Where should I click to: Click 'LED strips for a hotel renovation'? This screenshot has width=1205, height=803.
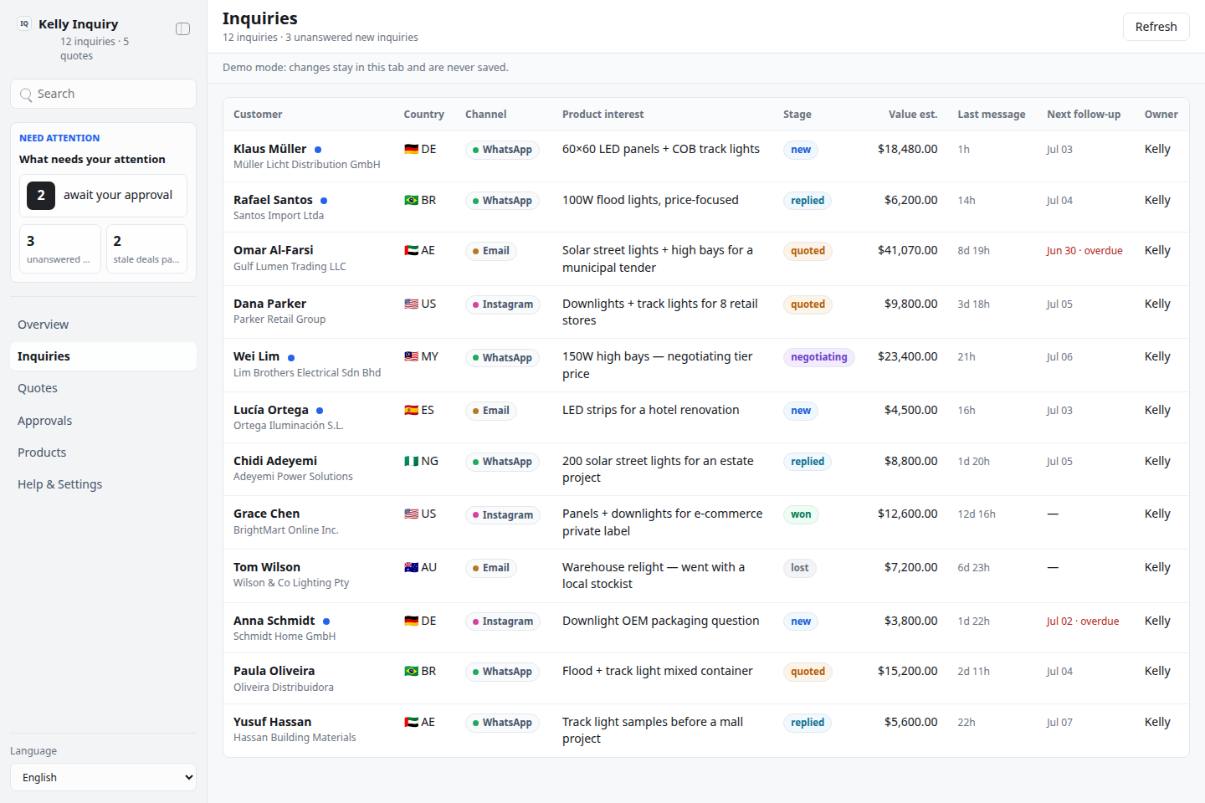[x=651, y=410]
